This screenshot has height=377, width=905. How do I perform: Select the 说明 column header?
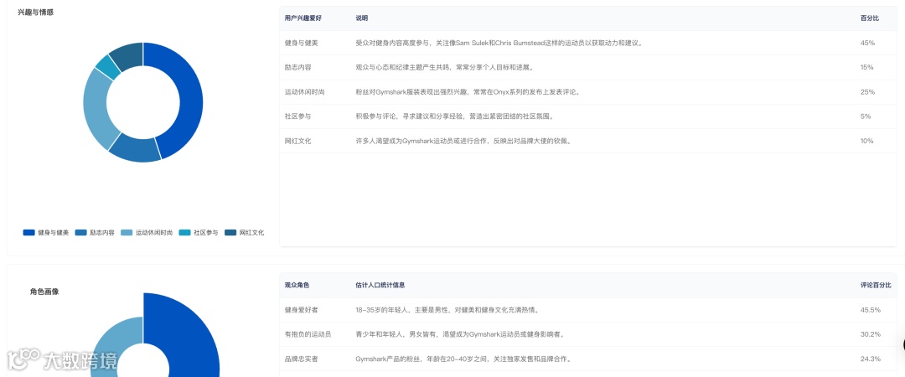pos(362,18)
